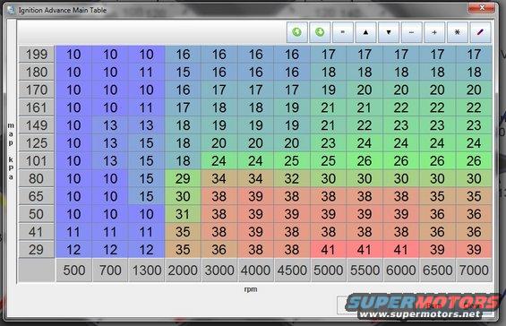Select the 149 kPa map axis bin

pyautogui.click(x=37, y=125)
